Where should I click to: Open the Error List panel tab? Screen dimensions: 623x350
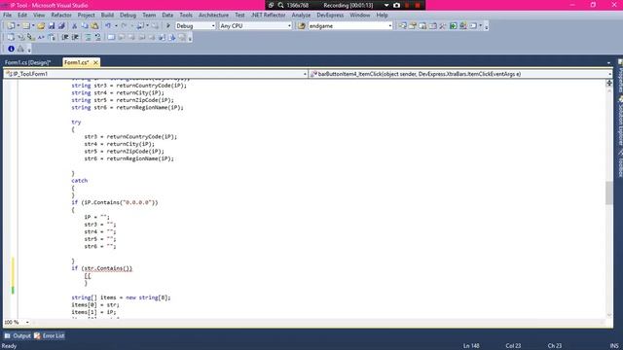[50, 335]
